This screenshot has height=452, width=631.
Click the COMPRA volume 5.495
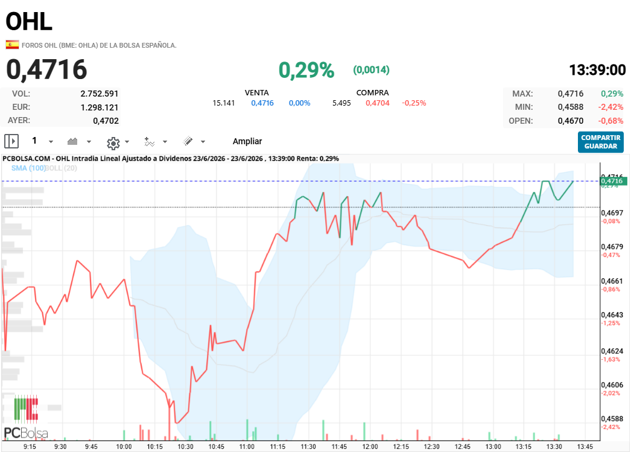341,103
